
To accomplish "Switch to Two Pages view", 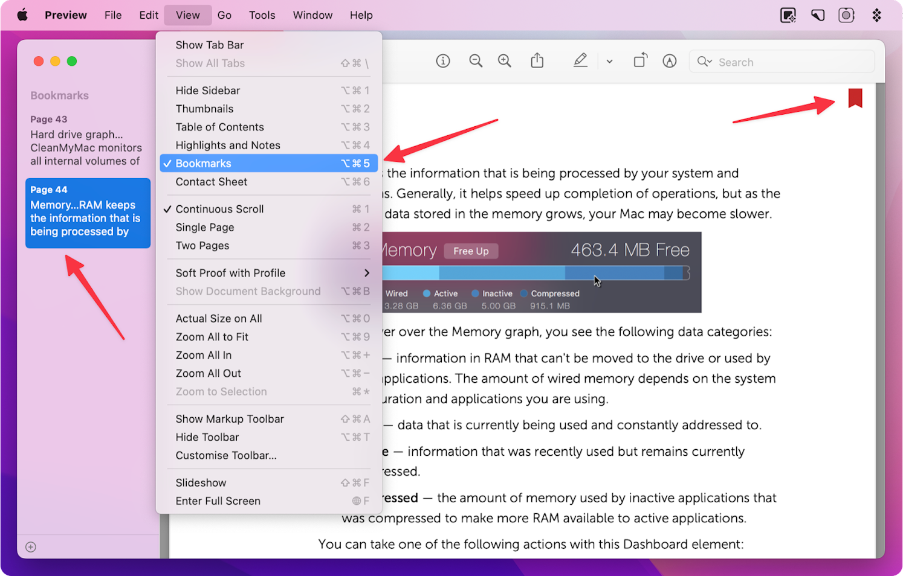I will pyautogui.click(x=202, y=245).
